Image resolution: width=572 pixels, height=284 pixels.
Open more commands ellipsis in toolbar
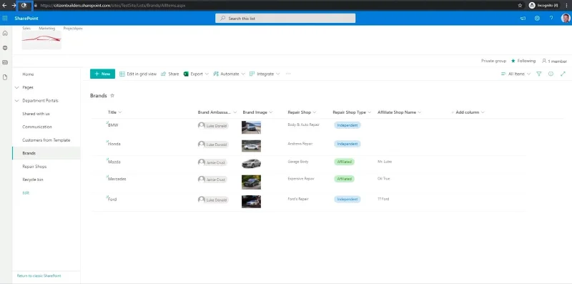click(288, 74)
